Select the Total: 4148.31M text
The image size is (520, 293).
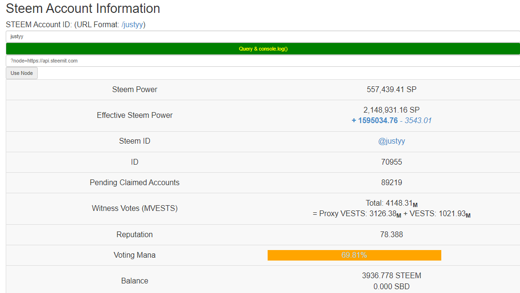391,203
